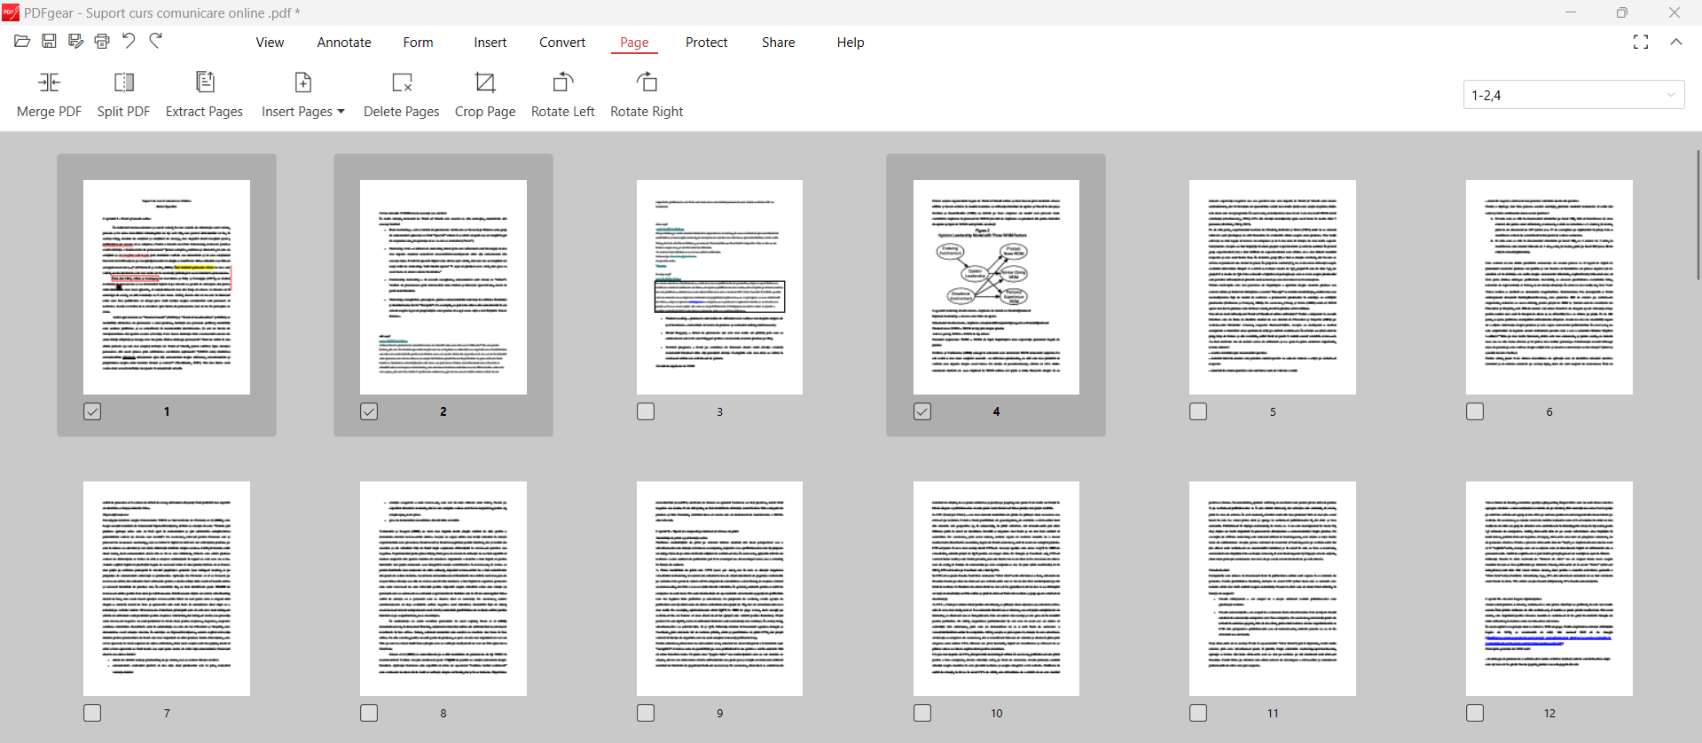Screen dimensions: 1702x743
Task: Click the PDFgear app logo
Action: (x=11, y=12)
